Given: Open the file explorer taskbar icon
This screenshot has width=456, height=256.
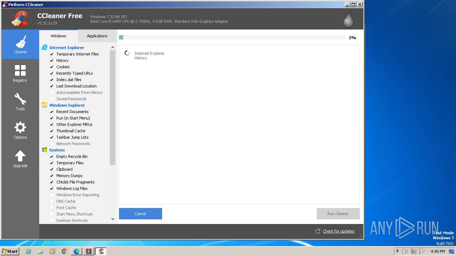Looking at the screenshot, I should pos(40,251).
